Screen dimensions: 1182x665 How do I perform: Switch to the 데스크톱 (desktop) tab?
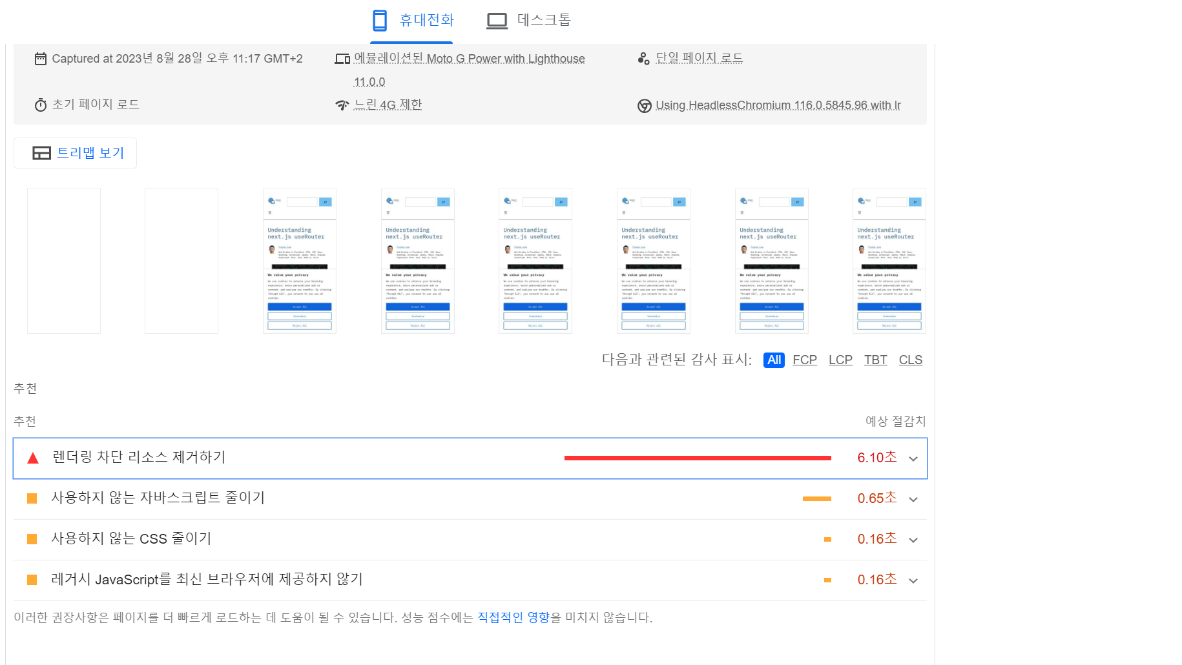tap(528, 21)
